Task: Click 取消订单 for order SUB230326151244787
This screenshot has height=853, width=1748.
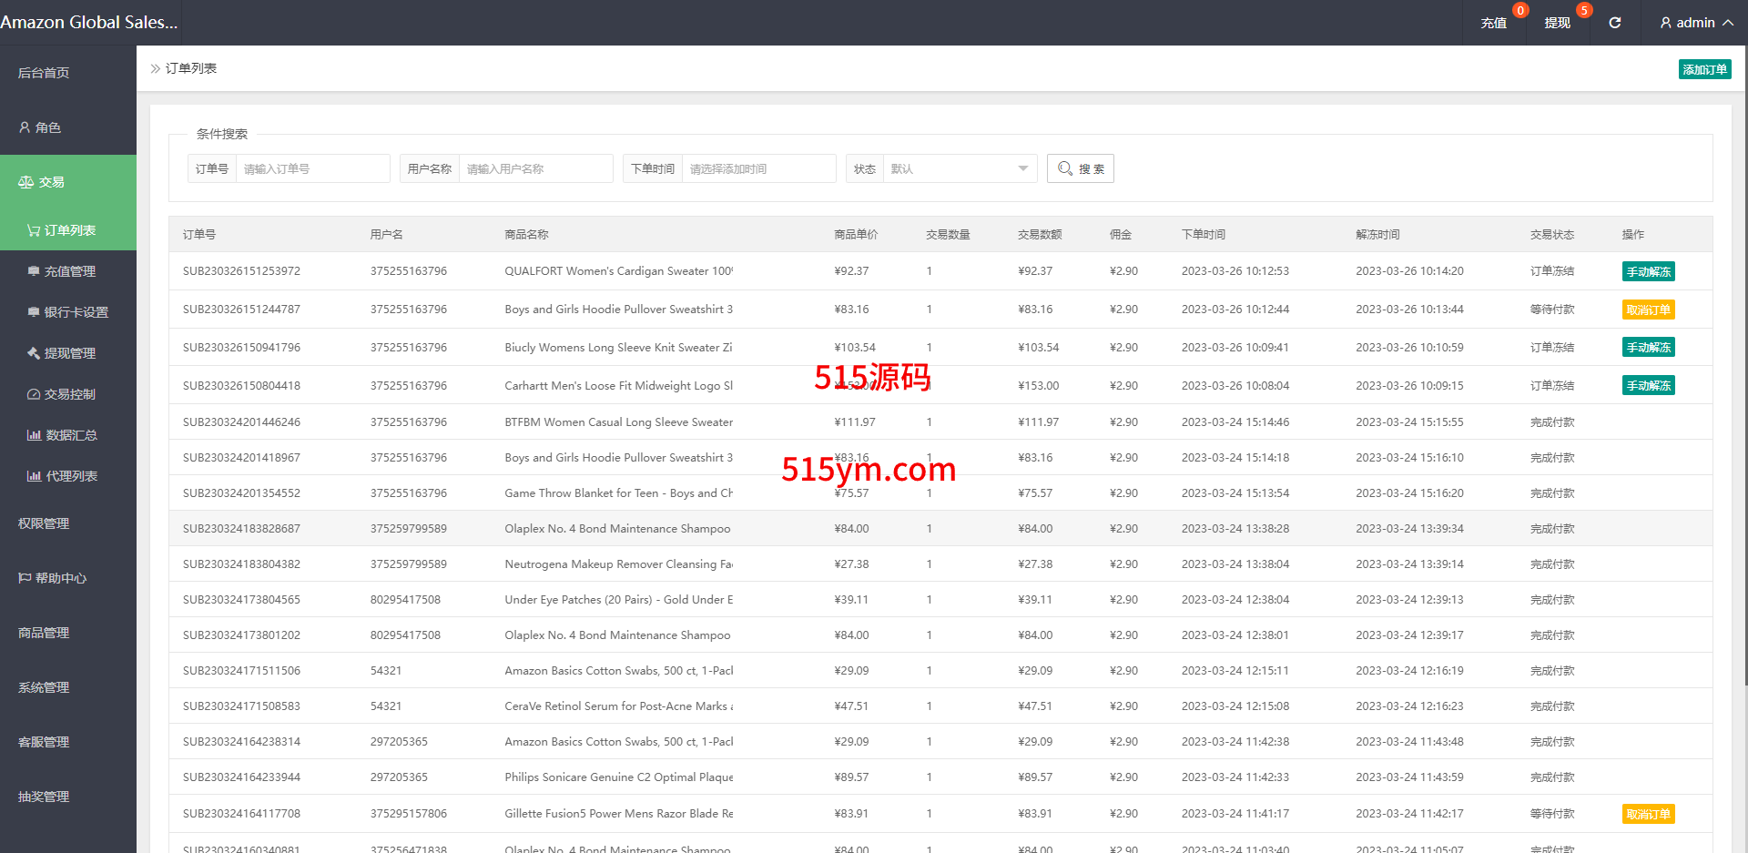Action: tap(1648, 310)
